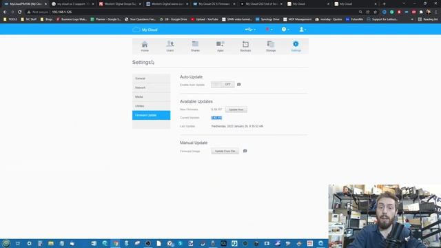Open a new browser tab with plus button
Image resolution: width=441 pixels, height=248 pixels.
[384, 4]
